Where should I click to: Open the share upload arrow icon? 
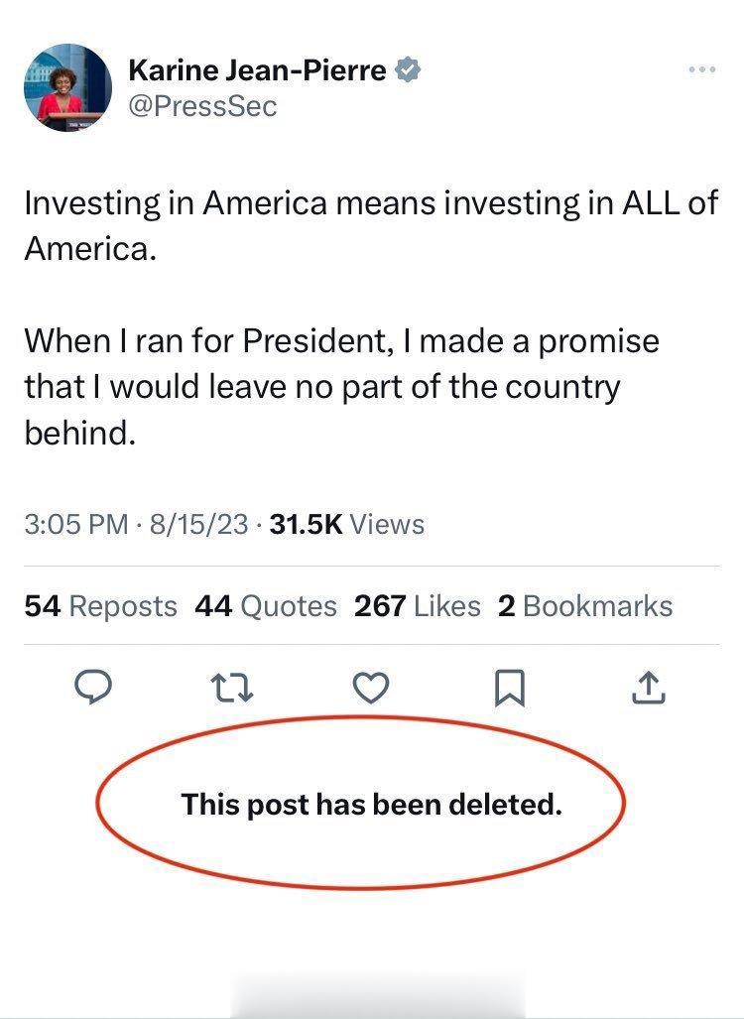click(649, 687)
